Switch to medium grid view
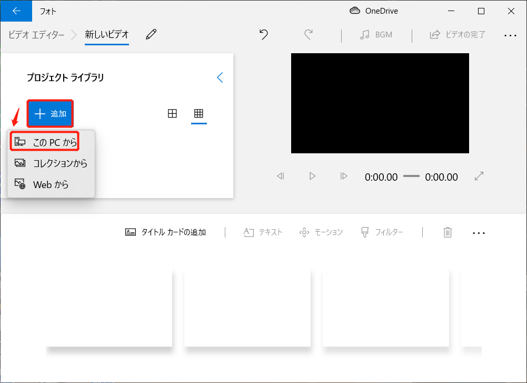 pos(172,114)
